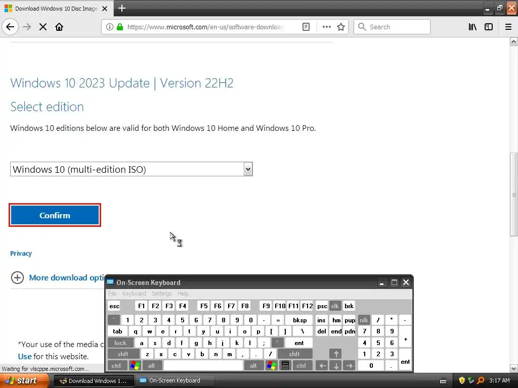Click Download Windows 1... taskbar button
518x388 pixels.
[94, 380]
